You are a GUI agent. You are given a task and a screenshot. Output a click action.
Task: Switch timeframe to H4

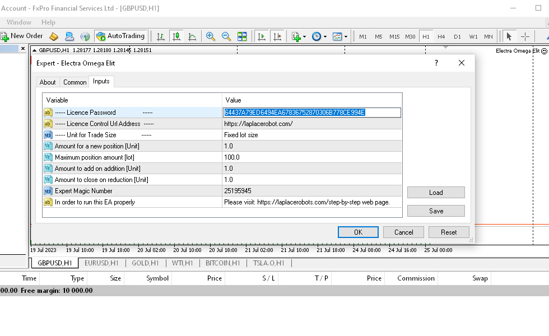[x=441, y=36]
